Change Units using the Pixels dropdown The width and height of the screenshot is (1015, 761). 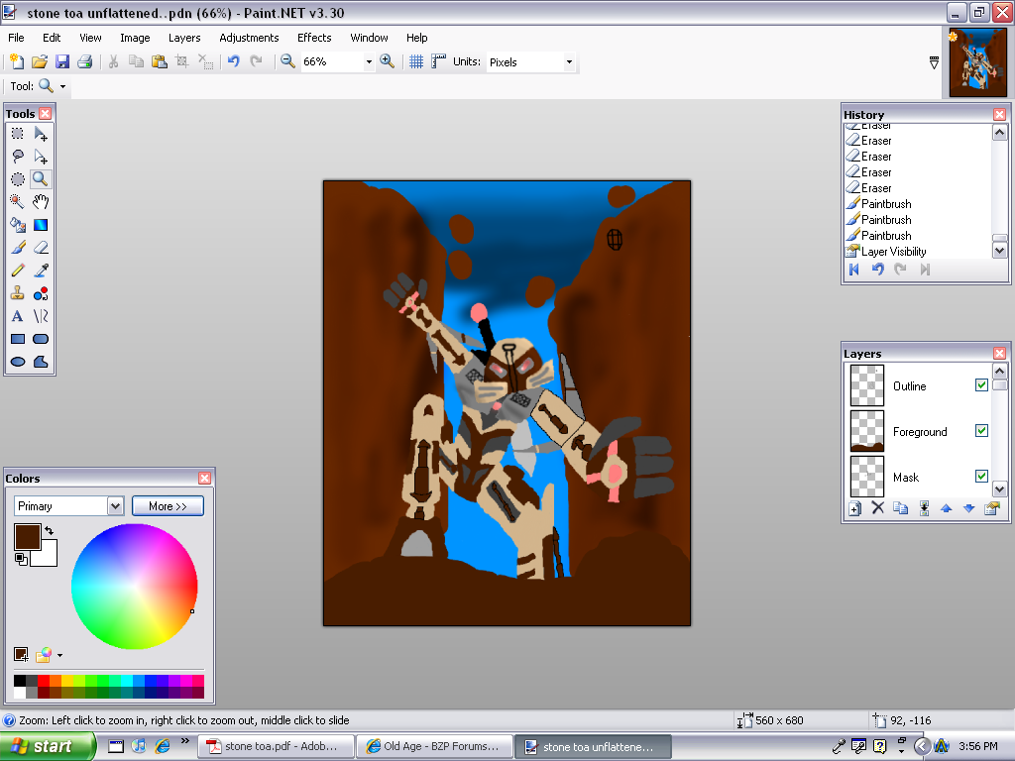(x=568, y=61)
